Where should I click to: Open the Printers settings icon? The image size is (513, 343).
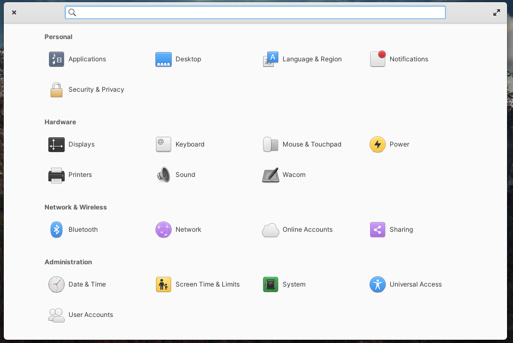[57, 175]
